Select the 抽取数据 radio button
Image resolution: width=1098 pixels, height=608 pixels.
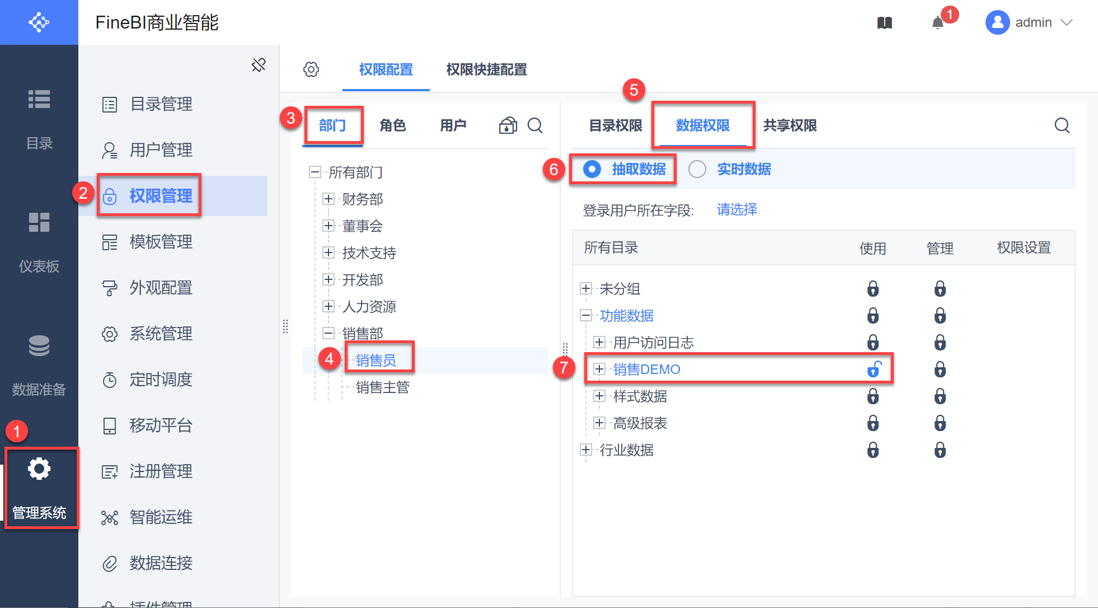(592, 169)
